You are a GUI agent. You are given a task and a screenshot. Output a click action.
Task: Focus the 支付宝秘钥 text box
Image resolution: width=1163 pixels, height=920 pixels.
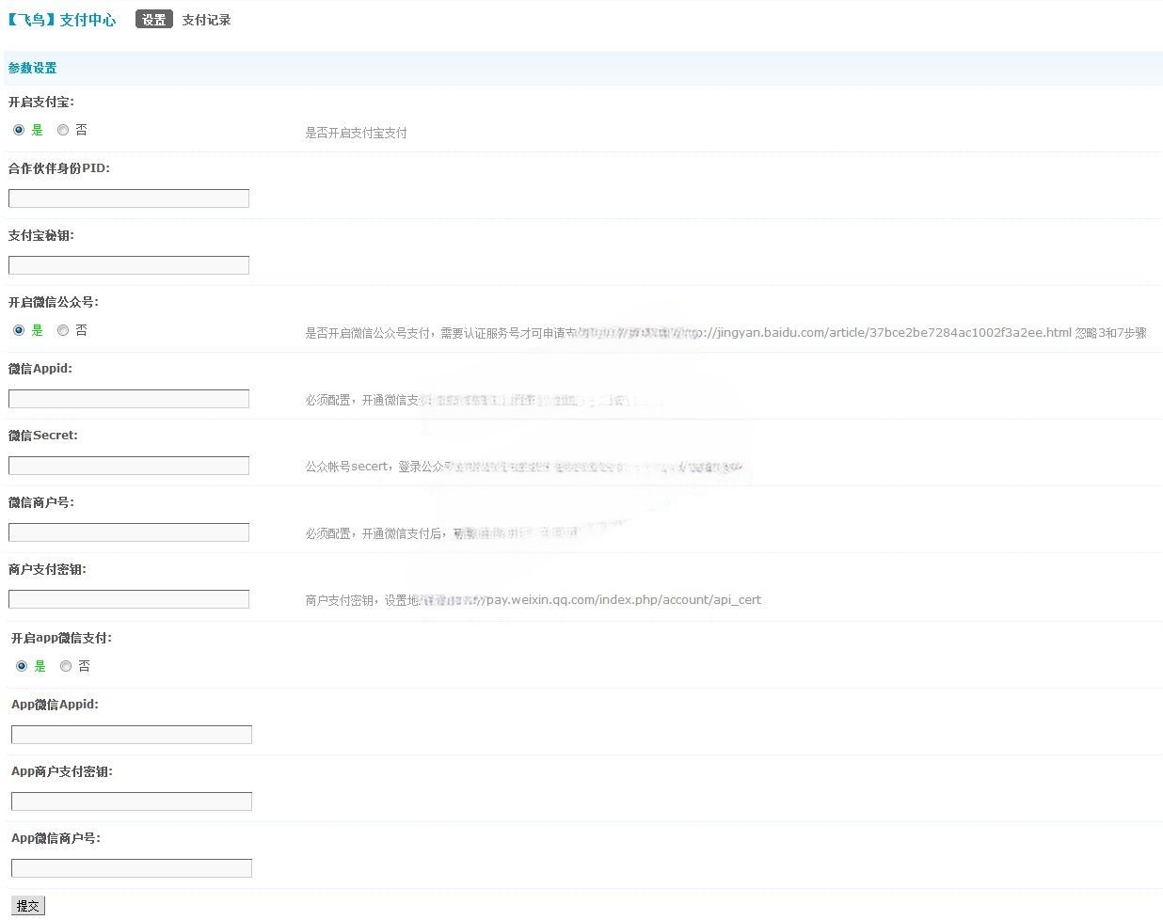[x=129, y=265]
